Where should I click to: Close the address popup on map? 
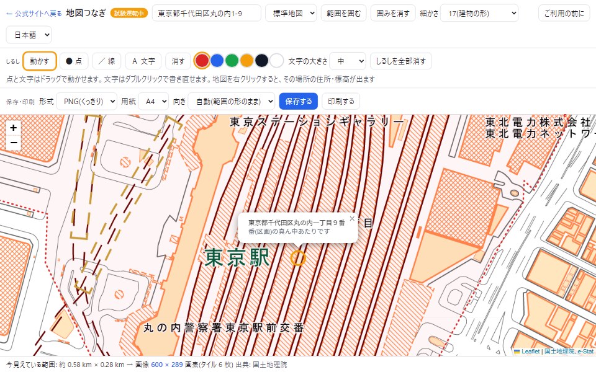click(352, 219)
